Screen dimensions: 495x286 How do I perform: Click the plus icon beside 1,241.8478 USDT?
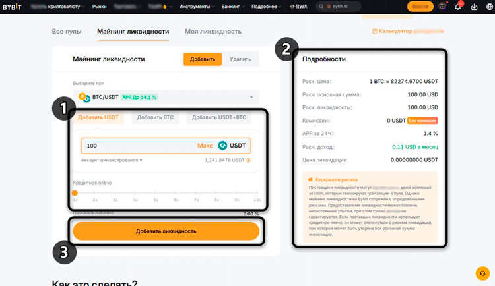(248, 160)
